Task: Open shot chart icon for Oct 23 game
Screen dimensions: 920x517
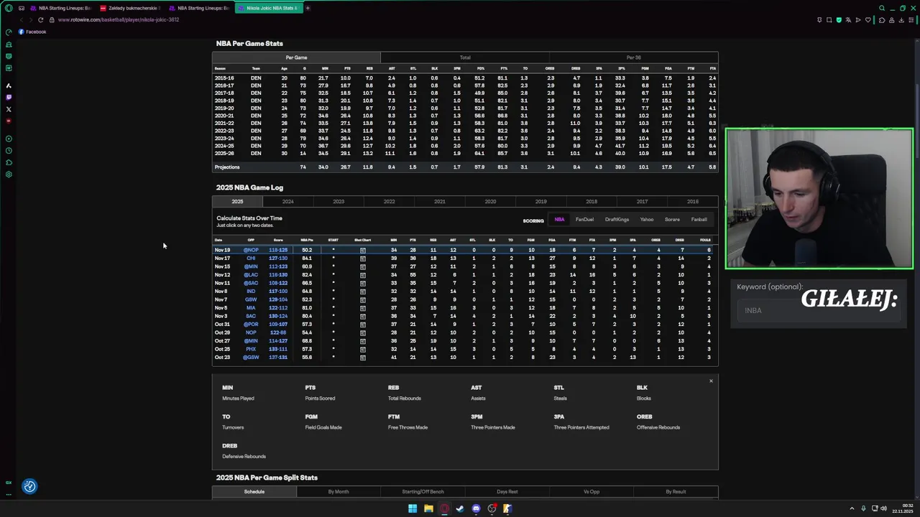Action: click(x=362, y=358)
